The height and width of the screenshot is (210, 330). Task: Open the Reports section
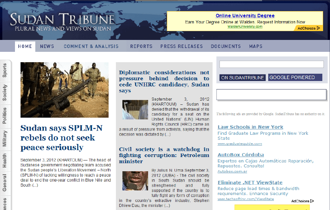[x=141, y=46]
